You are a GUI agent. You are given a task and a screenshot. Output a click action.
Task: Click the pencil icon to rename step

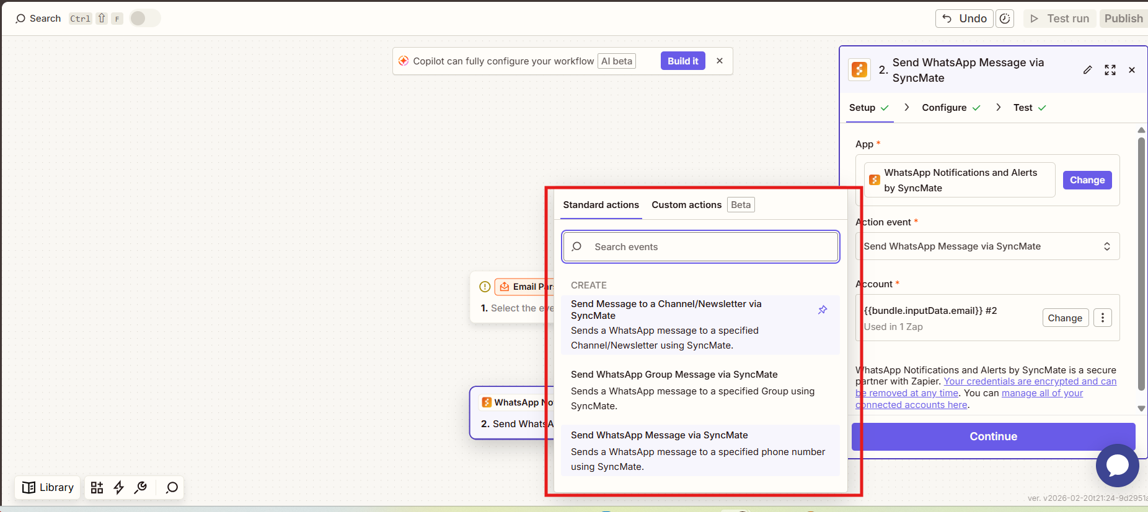[1087, 70]
